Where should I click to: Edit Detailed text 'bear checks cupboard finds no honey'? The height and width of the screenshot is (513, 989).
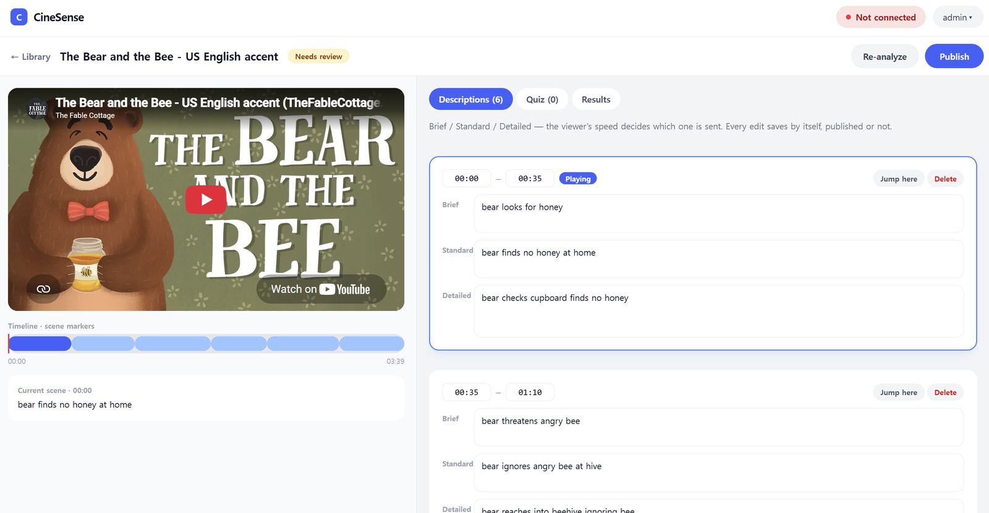point(719,311)
